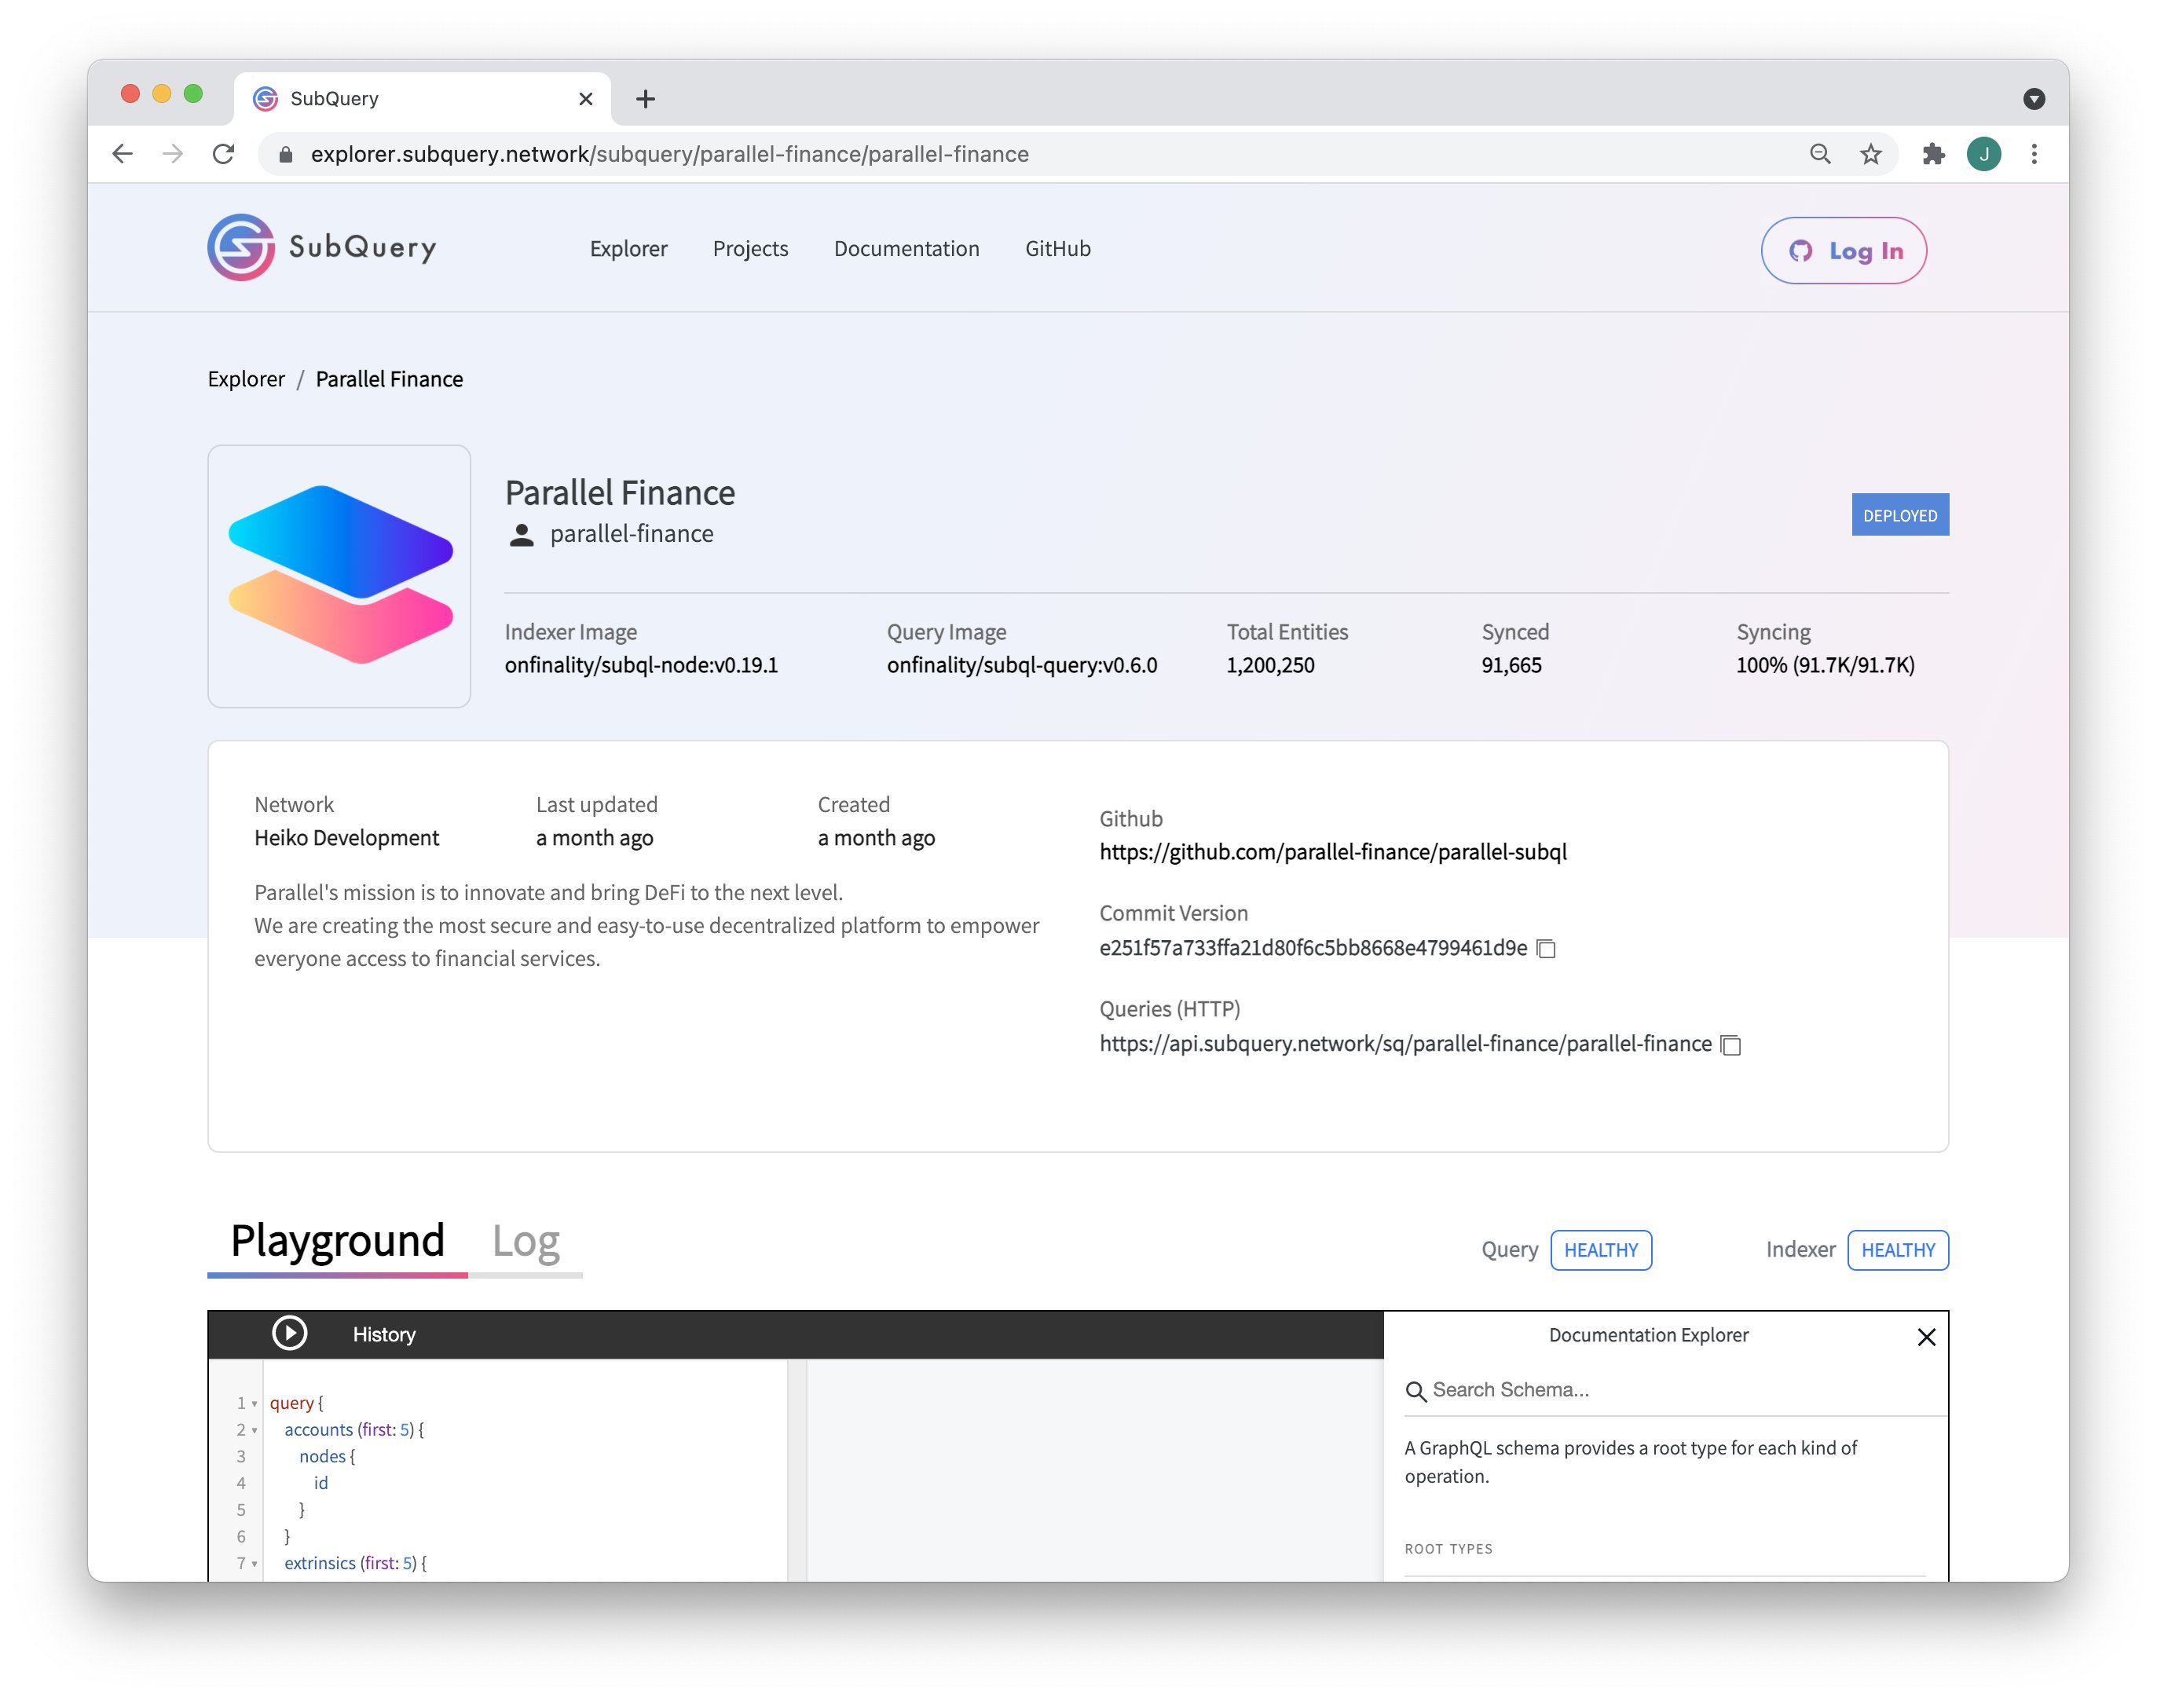Click Indexer Image value onfinality/subql-node:v0.19.1
The width and height of the screenshot is (2157, 1698).
coord(641,665)
